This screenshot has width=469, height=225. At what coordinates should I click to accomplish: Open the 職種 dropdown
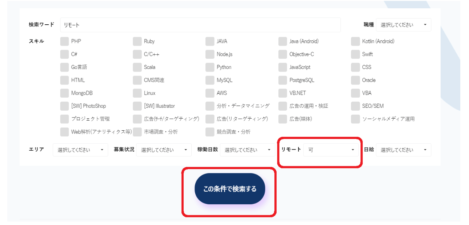pyautogui.click(x=404, y=25)
